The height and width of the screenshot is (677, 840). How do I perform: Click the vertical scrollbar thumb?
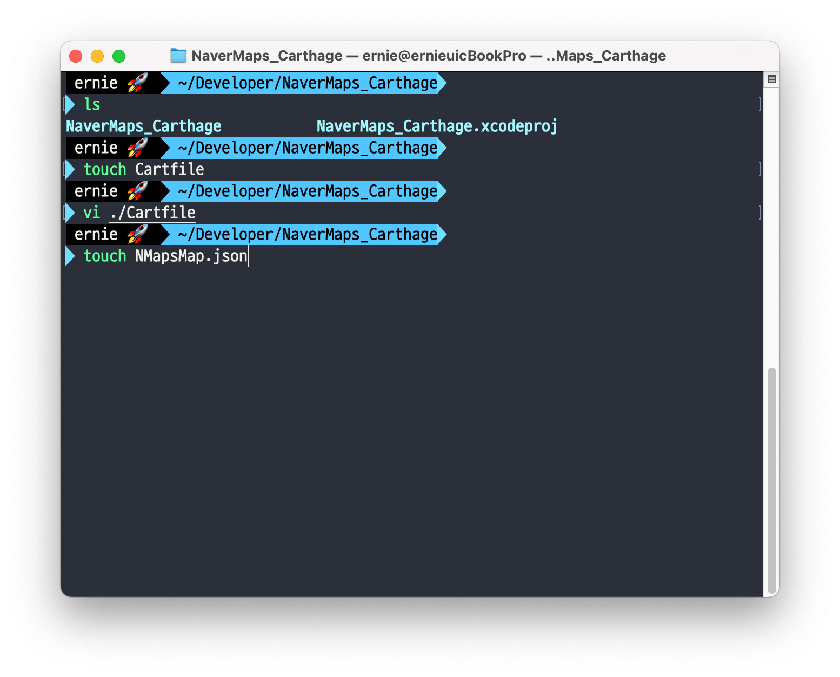pos(771,480)
